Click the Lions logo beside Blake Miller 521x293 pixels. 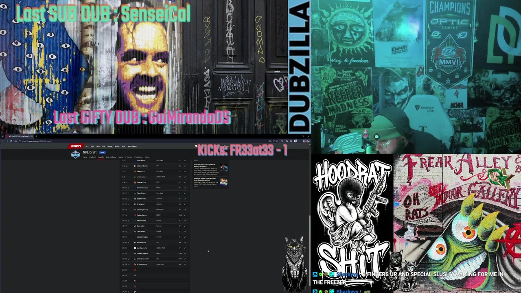pyautogui.click(x=135, y=226)
